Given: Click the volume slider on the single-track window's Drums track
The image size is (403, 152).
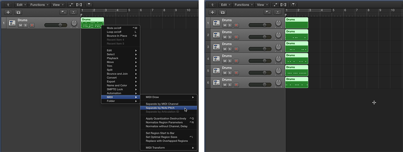Looking at the screenshot, I should tap(56, 25).
